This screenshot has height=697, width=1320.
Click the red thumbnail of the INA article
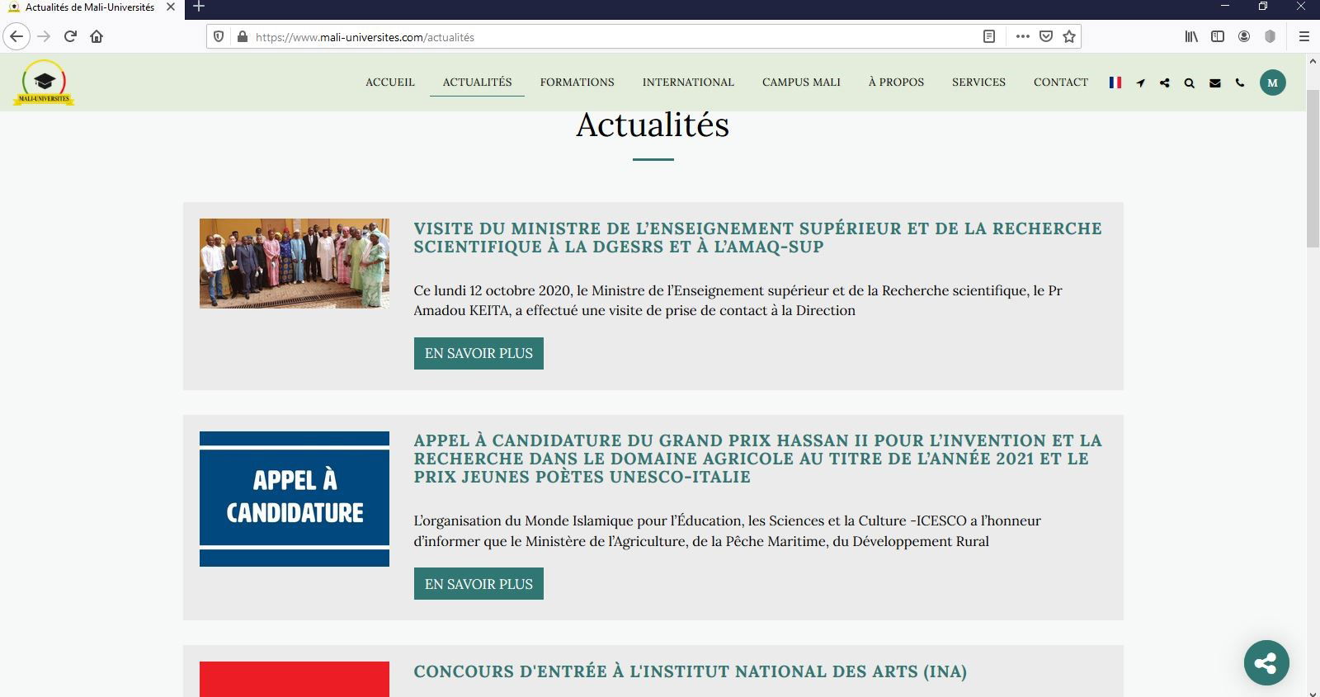click(295, 679)
